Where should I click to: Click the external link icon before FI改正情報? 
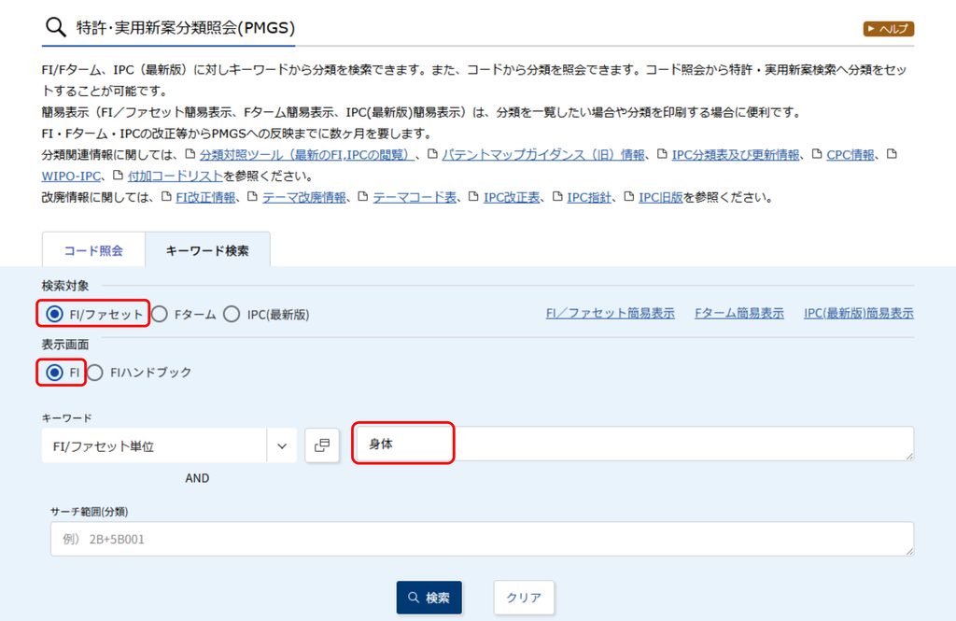(166, 197)
